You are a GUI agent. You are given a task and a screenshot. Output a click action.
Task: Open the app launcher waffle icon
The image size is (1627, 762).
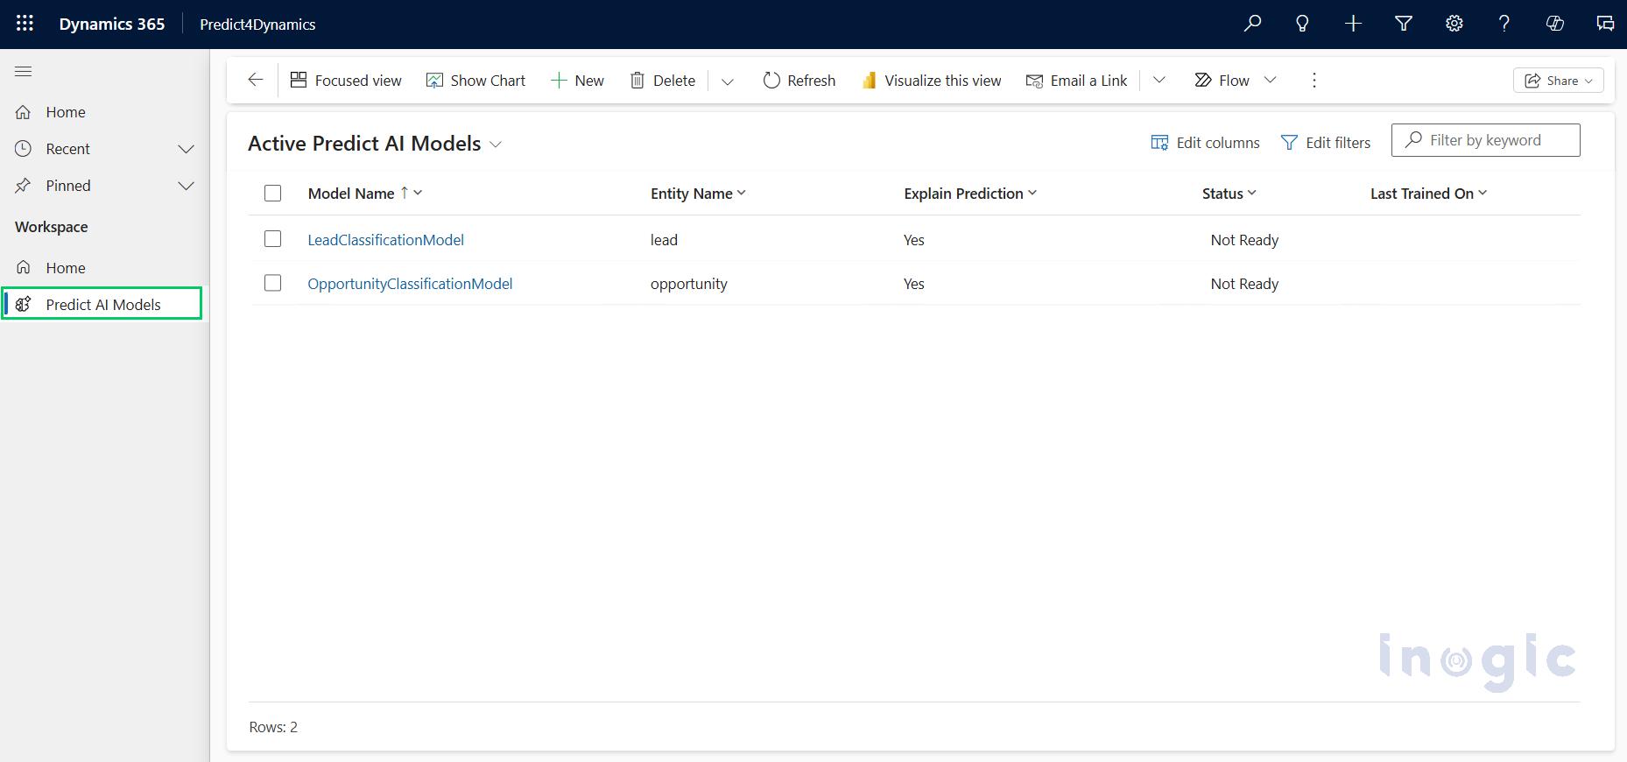point(25,24)
